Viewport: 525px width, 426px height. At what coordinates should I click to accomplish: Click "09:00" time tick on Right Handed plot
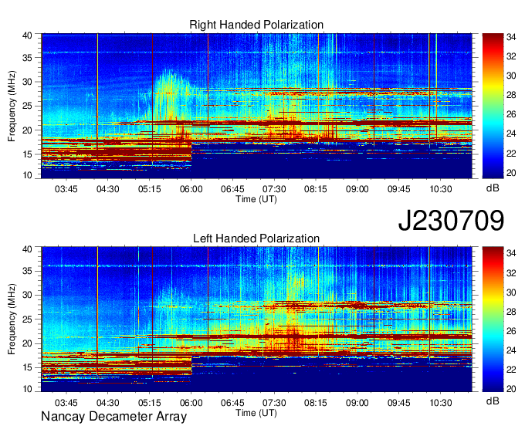[x=357, y=189]
